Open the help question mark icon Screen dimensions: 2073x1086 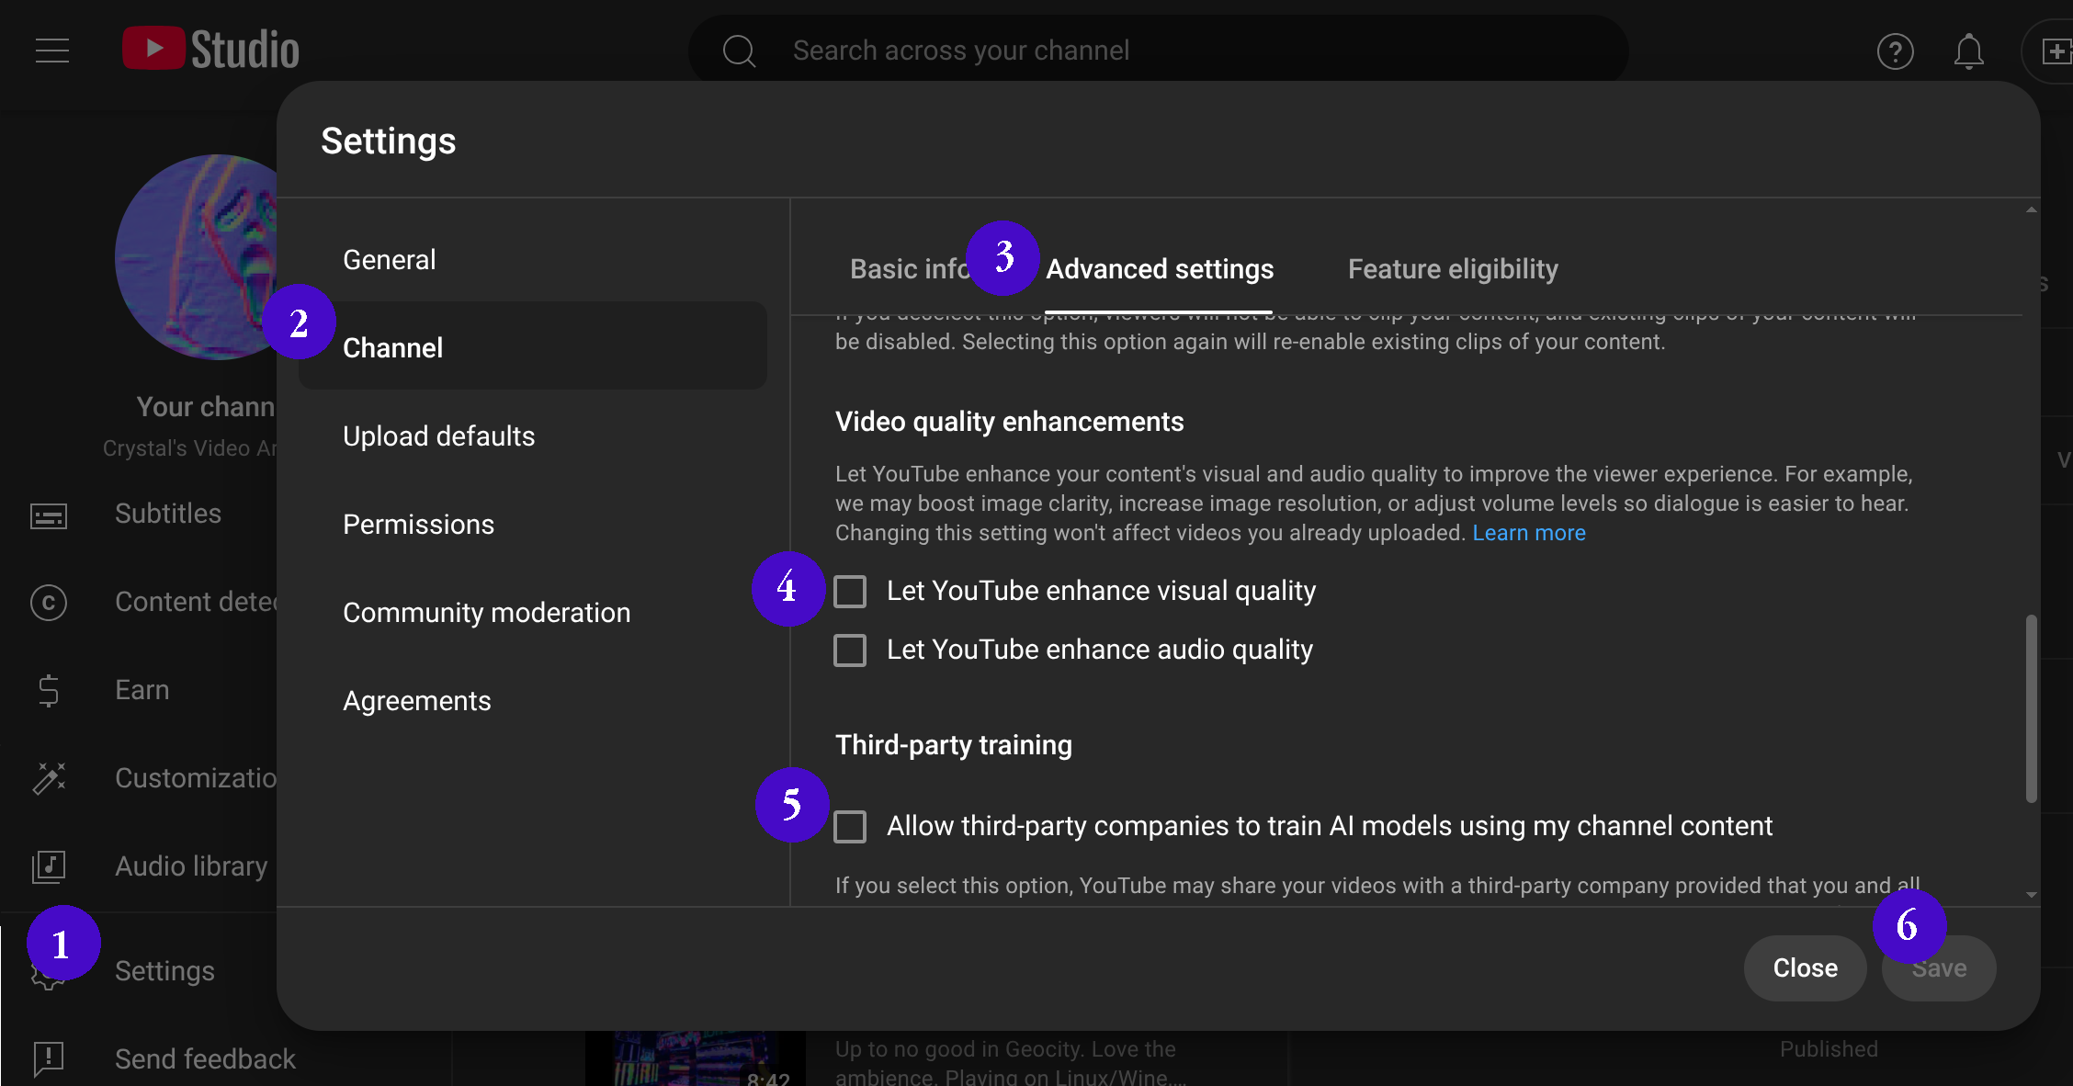1895,51
